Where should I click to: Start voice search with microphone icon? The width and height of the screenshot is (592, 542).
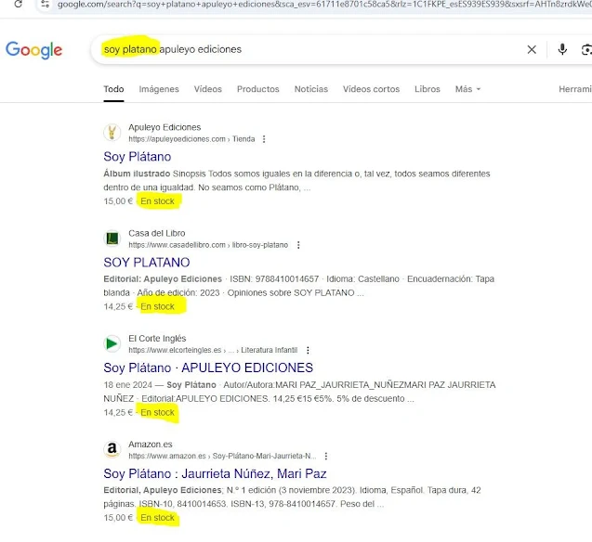tap(562, 50)
